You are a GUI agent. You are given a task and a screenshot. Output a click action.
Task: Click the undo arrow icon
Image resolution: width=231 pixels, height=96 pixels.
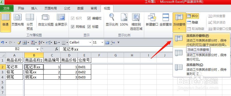[x=3, y=43]
